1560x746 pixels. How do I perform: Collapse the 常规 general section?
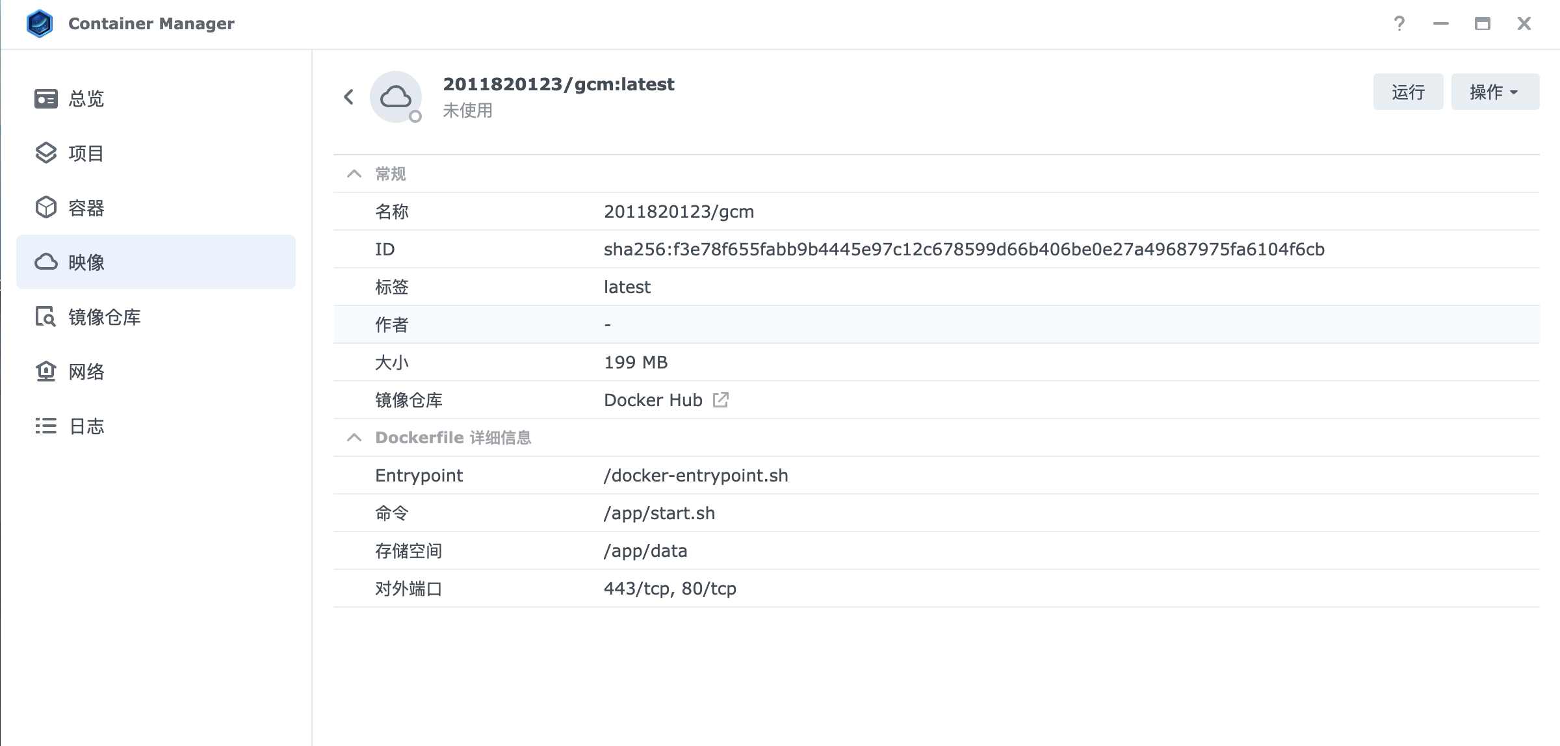[x=354, y=174]
